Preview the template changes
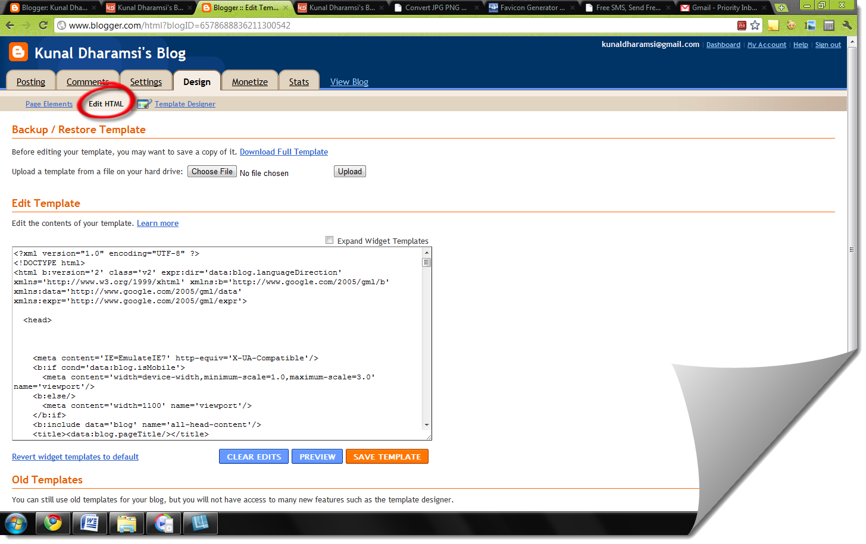The height and width of the screenshot is (544, 866). 317,457
